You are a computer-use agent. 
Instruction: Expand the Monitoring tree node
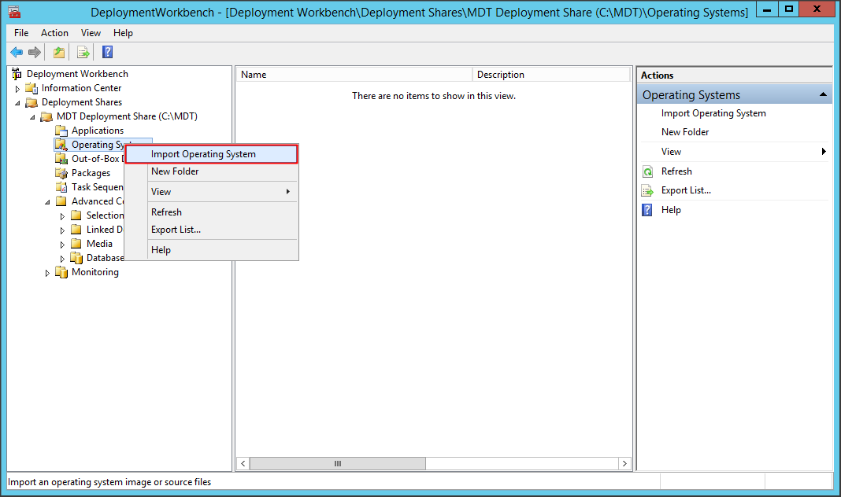point(47,273)
